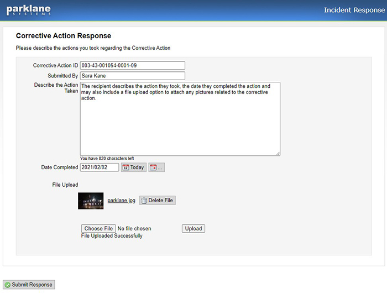Click the Upload button
The width and height of the screenshot is (387, 294).
(x=193, y=228)
